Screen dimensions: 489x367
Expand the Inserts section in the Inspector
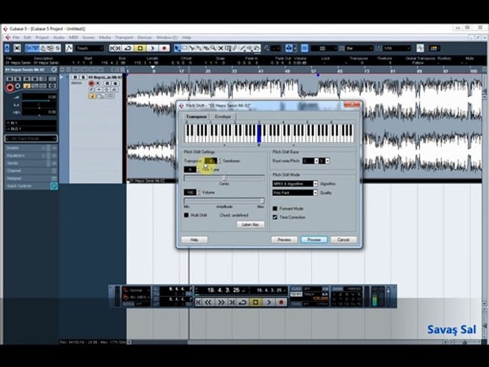coord(31,148)
